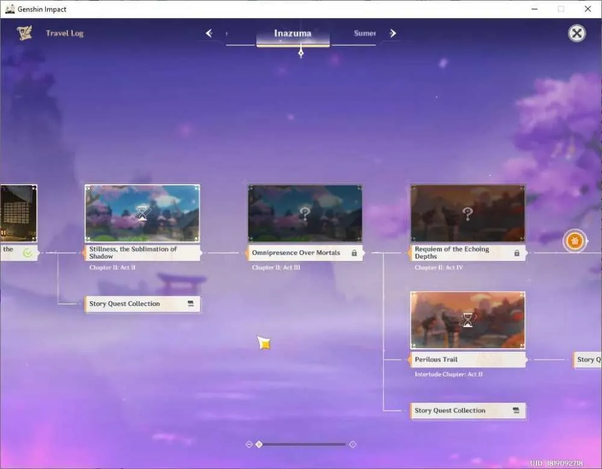The width and height of the screenshot is (602, 469).
Task: Open Story Quest Collection below Perilous Trail
Action: point(468,411)
